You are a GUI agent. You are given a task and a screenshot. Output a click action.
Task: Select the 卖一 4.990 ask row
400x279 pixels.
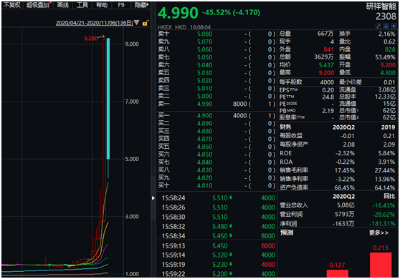216,104
